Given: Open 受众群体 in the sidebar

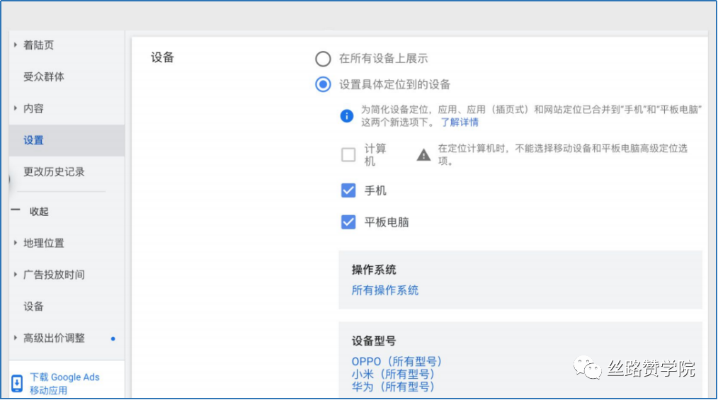Looking at the screenshot, I should (x=43, y=77).
